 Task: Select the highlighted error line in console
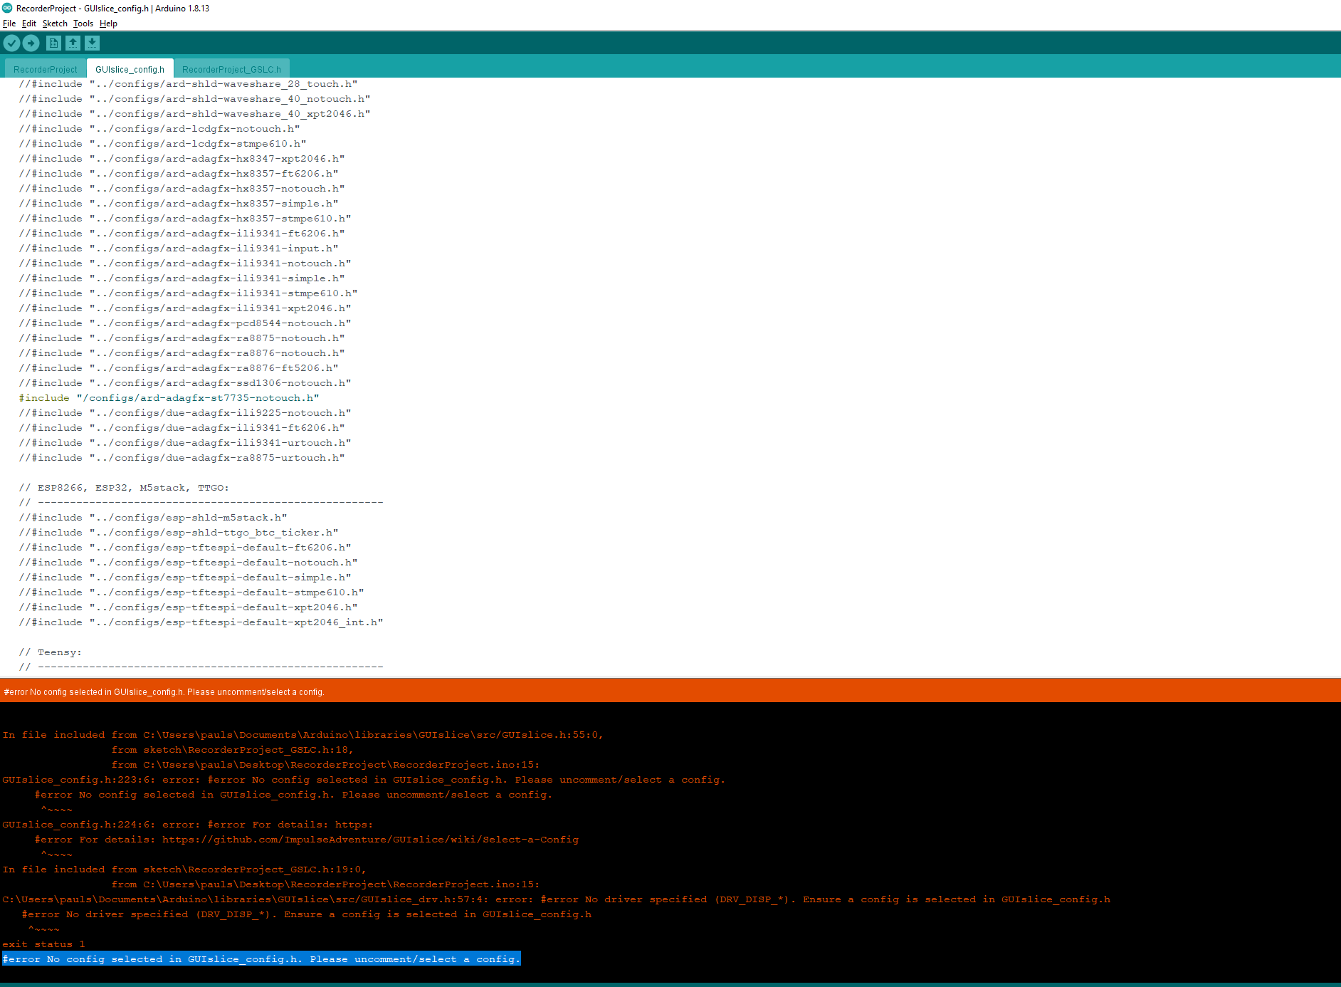[x=261, y=959]
